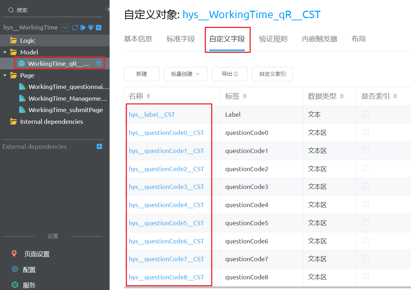Open the hys__questionCode5__CST field link
411x290 pixels.
pos(167,223)
